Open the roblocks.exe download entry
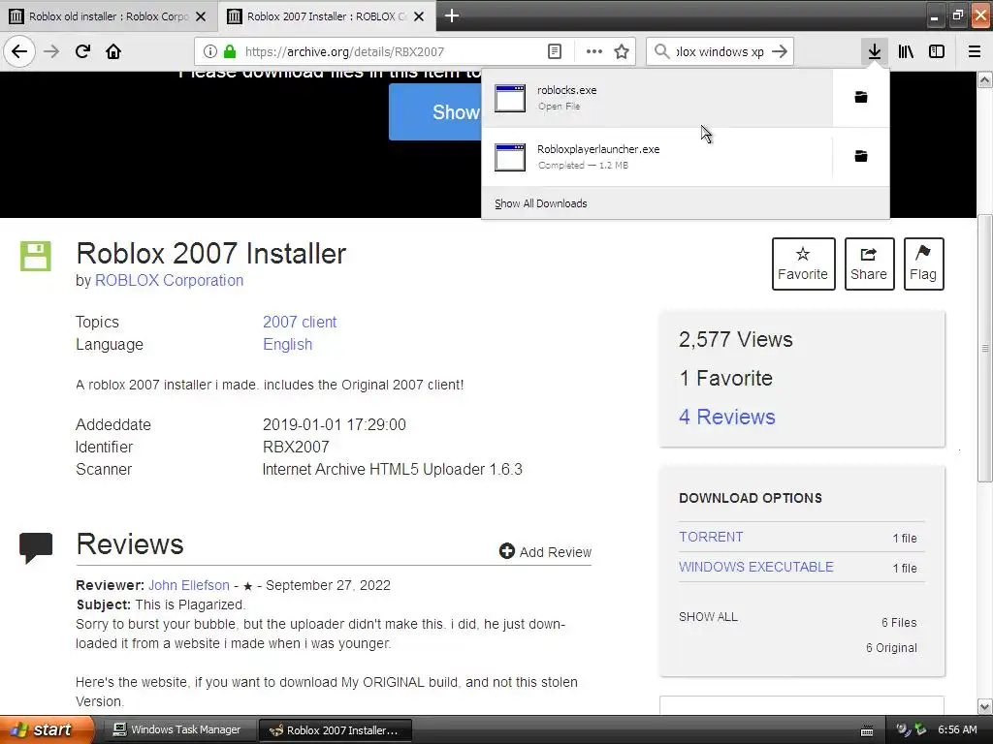This screenshot has width=993, height=744. coord(657,98)
